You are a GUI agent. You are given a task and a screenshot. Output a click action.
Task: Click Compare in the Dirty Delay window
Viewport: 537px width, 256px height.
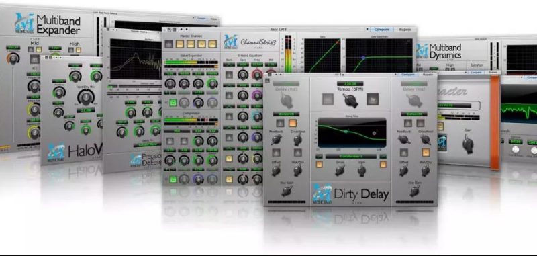(409, 75)
